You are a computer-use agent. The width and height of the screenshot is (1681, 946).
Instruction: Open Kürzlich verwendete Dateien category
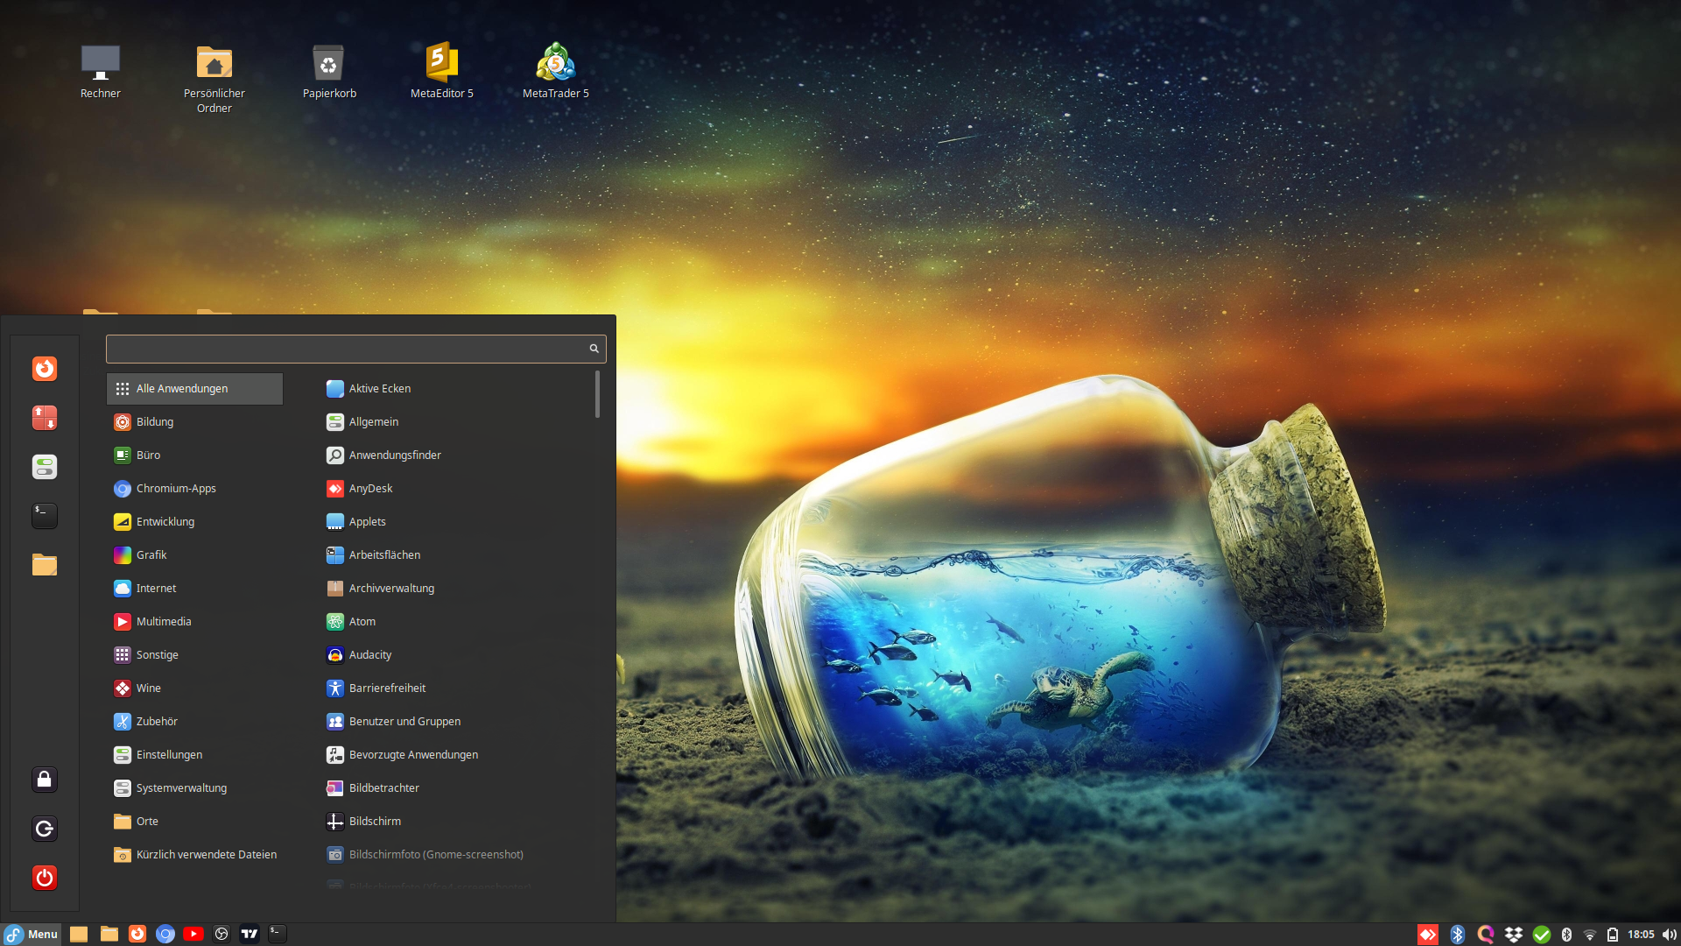click(x=206, y=854)
